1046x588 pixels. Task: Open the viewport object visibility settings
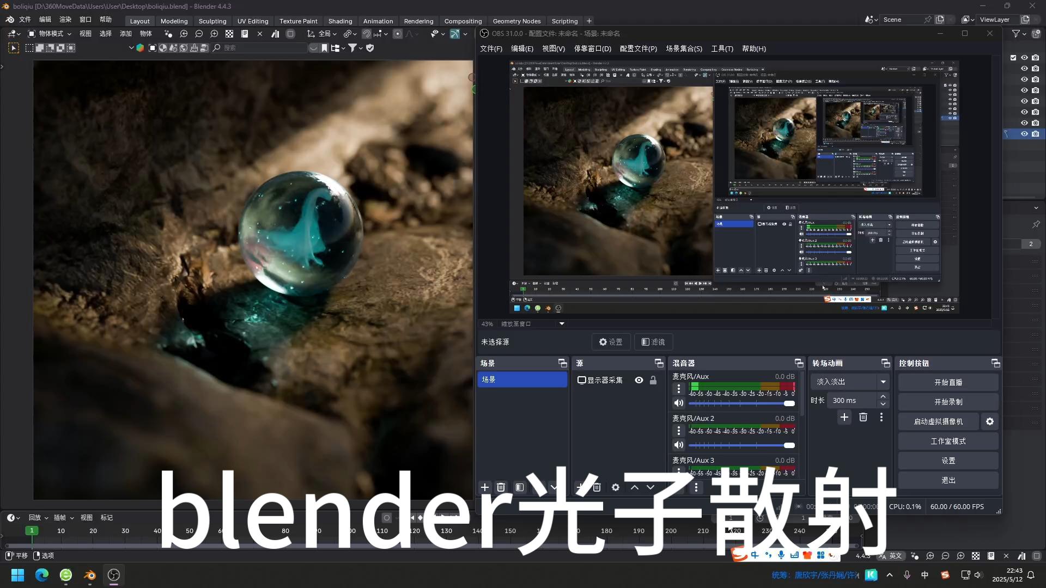[x=437, y=34]
